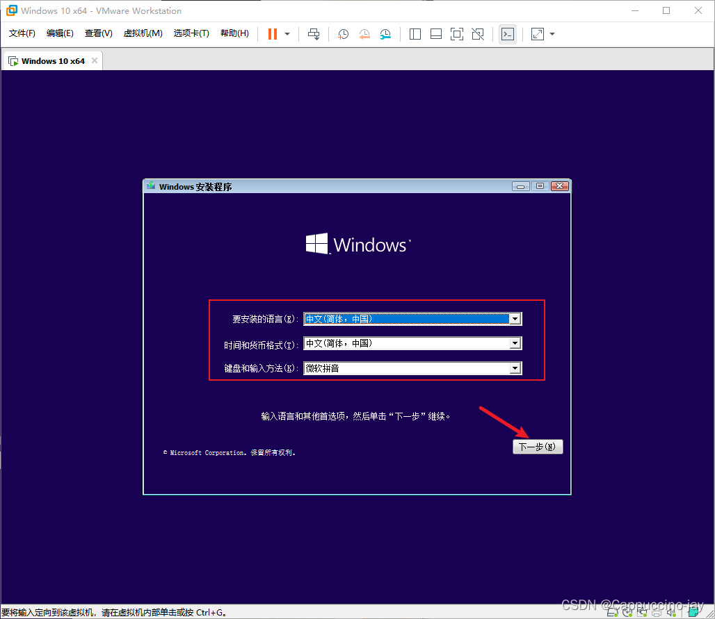Revert the VM to its previous snapshot

click(364, 34)
